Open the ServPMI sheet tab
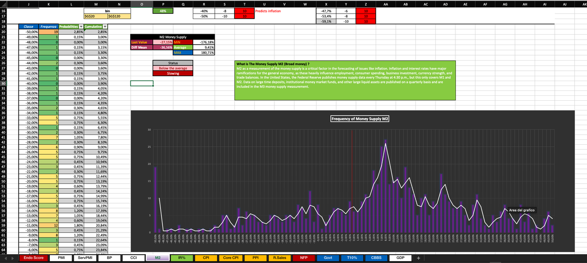The height and width of the screenshot is (263, 587). click(86, 257)
